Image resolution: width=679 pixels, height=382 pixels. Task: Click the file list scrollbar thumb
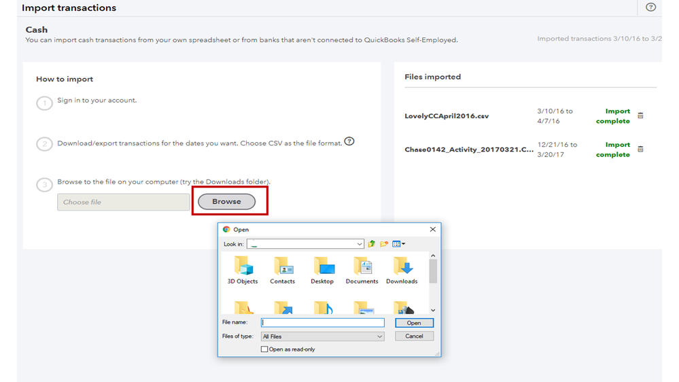(433, 271)
